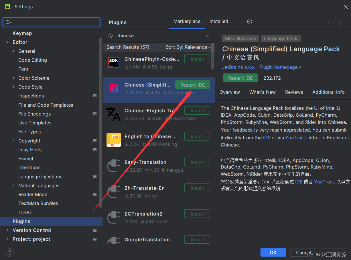Install the Easy-Translation plugin
The height and width of the screenshot is (260, 351).
[x=197, y=162]
